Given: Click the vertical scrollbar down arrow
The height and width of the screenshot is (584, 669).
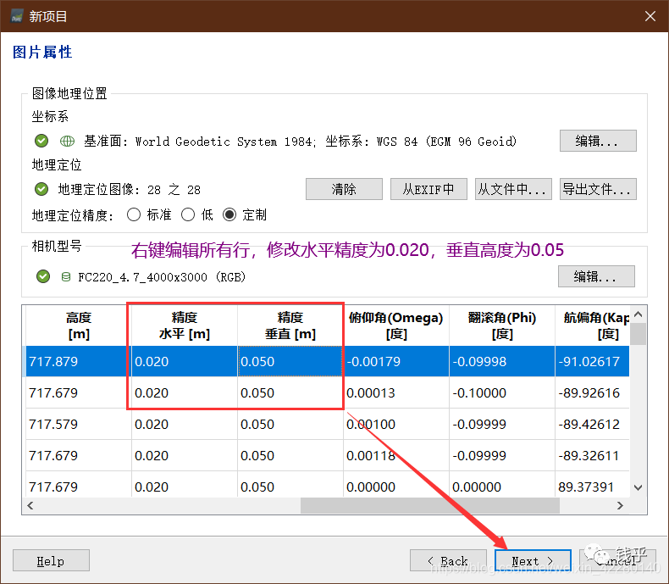Looking at the screenshot, I should coord(639,487).
